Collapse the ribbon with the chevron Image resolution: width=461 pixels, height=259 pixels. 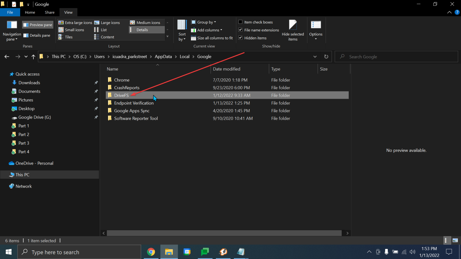click(x=449, y=12)
